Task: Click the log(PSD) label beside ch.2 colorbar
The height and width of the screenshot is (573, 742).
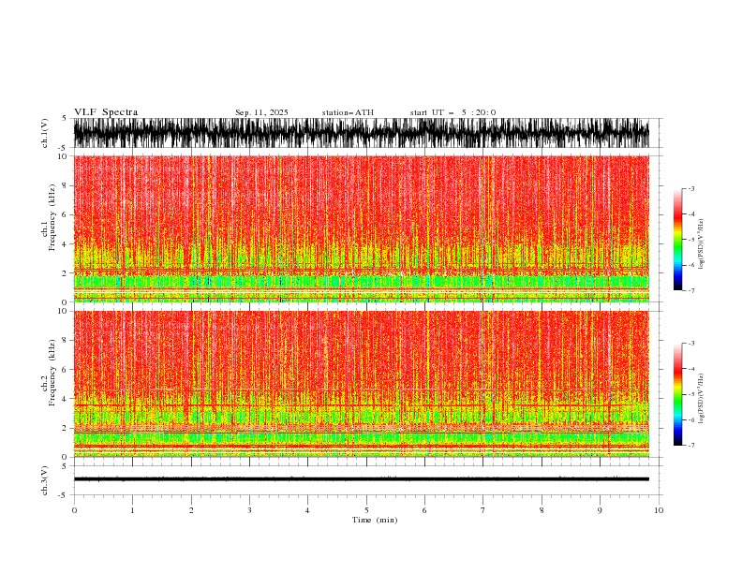Action: pyautogui.click(x=702, y=399)
